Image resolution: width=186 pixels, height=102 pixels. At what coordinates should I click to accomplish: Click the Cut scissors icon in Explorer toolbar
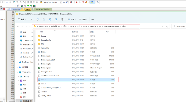[31, 19]
